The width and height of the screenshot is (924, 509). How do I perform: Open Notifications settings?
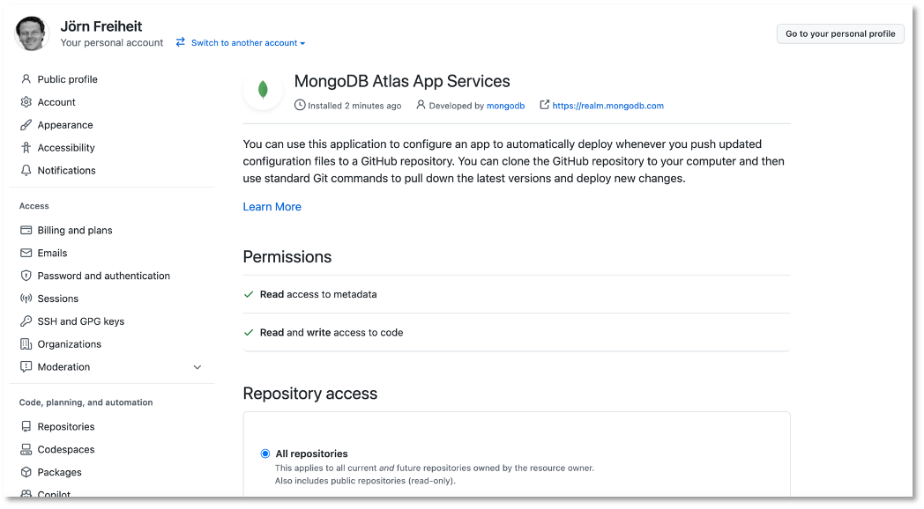click(67, 170)
